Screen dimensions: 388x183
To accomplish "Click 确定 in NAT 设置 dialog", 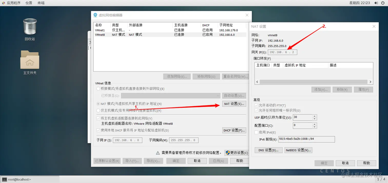I will [324, 163].
